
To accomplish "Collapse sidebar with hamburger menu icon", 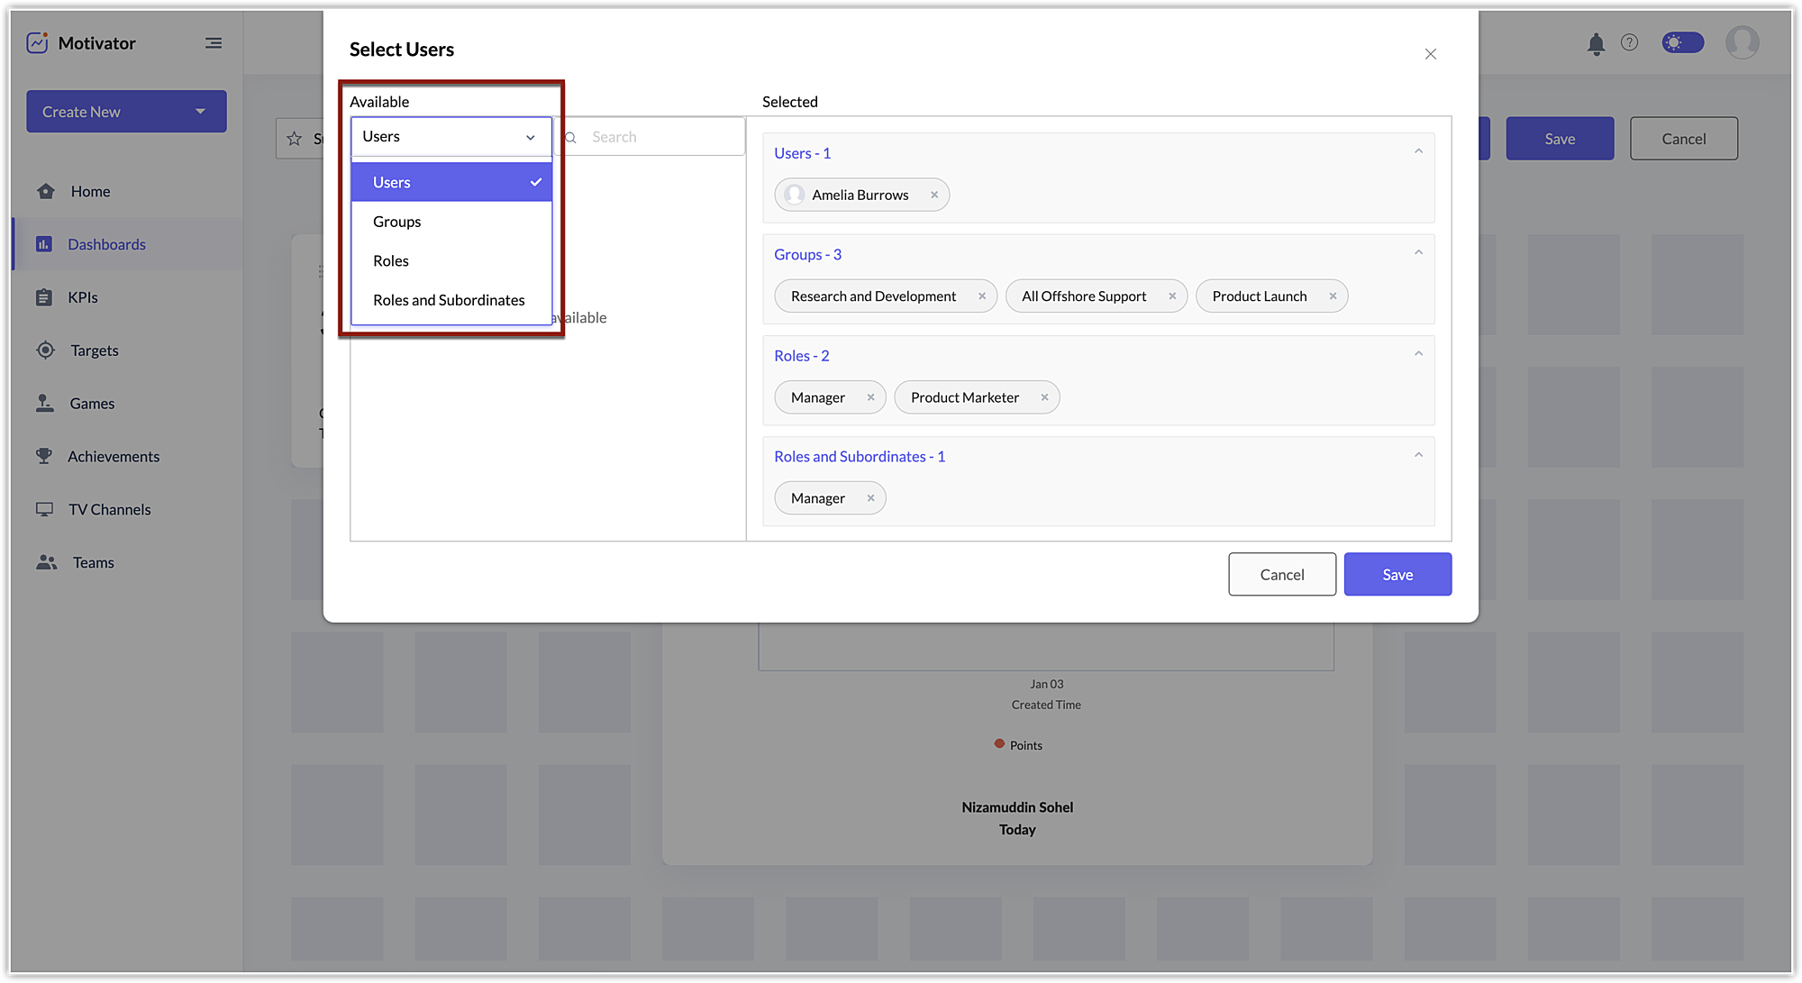I will [214, 42].
